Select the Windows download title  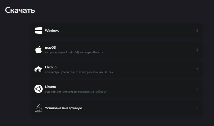tap(52, 31)
